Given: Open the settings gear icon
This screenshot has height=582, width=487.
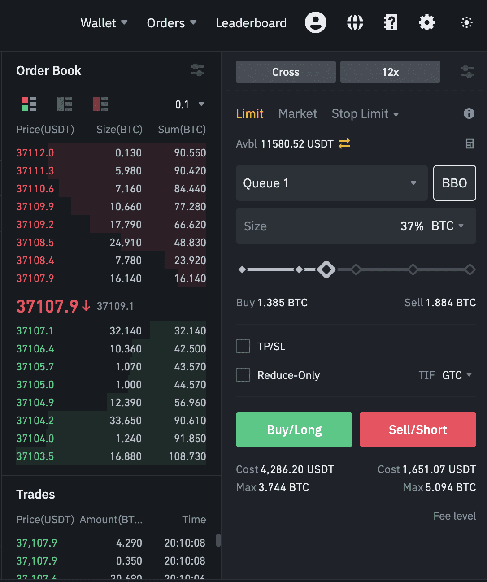Looking at the screenshot, I should coord(426,22).
